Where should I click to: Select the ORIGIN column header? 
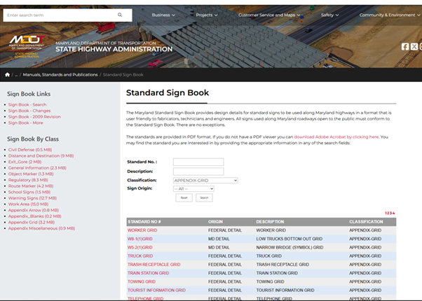tap(215, 222)
